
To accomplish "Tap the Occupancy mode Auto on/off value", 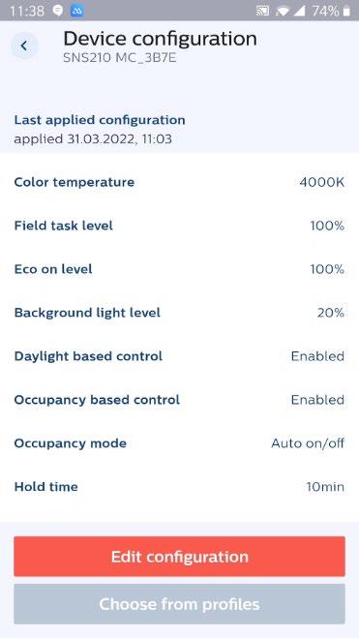I will pyautogui.click(x=308, y=443).
